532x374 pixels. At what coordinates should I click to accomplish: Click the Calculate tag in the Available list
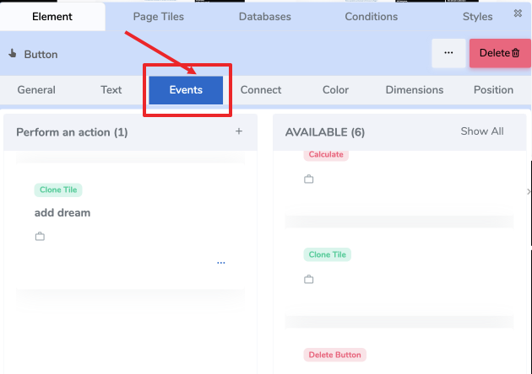tap(326, 155)
